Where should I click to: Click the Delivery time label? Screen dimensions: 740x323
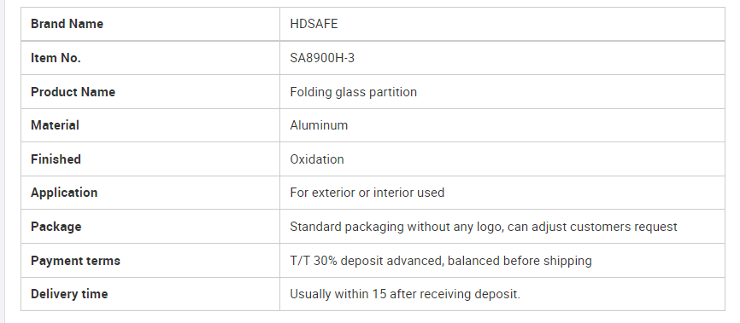tap(69, 294)
